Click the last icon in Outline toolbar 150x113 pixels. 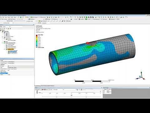pos(10,29)
